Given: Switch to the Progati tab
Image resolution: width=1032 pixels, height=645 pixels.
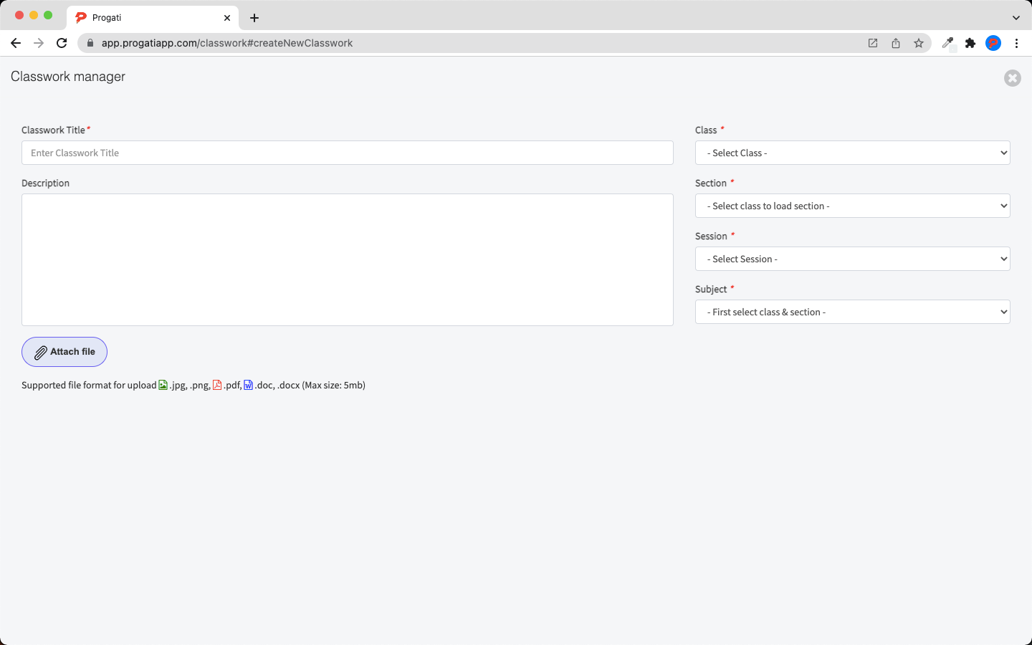Looking at the screenshot, I should (153, 17).
